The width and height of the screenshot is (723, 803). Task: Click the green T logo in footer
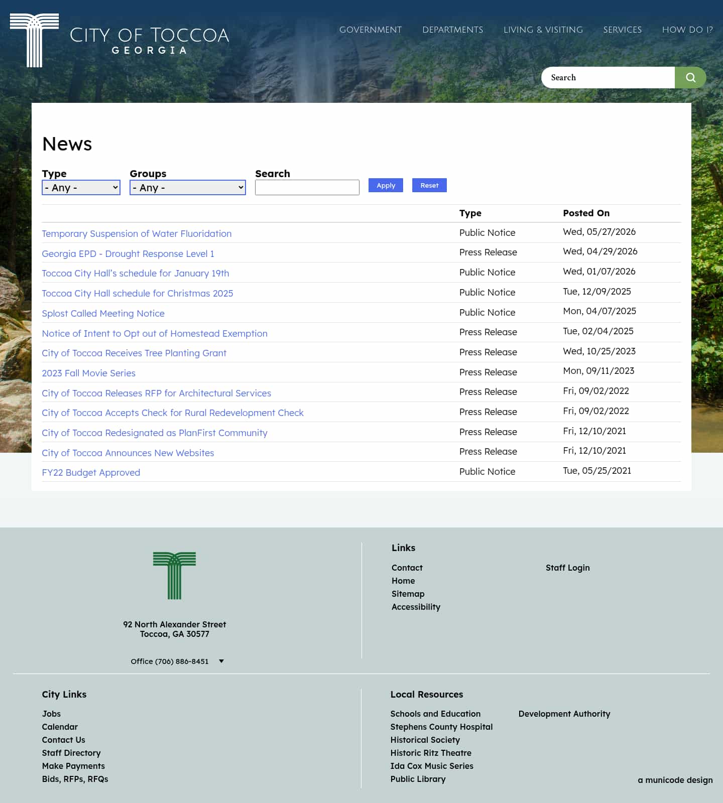point(174,576)
